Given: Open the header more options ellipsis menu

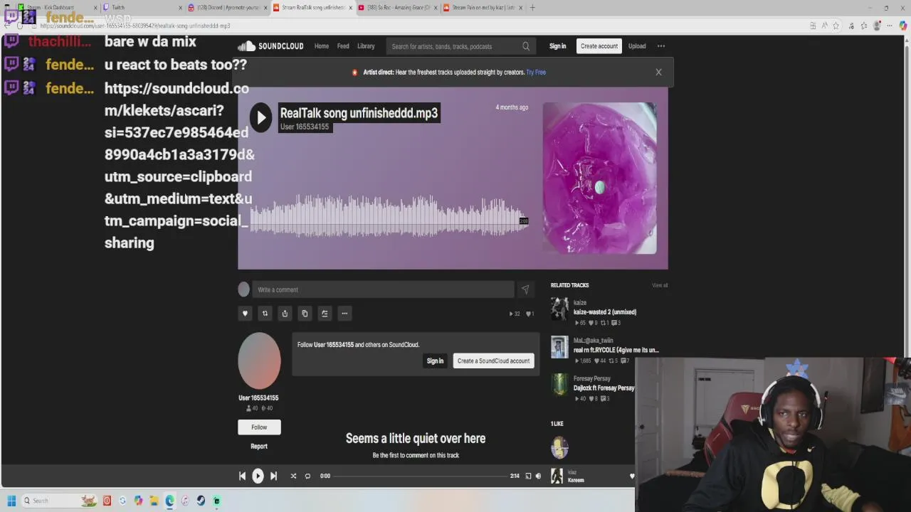Looking at the screenshot, I should click(x=661, y=46).
